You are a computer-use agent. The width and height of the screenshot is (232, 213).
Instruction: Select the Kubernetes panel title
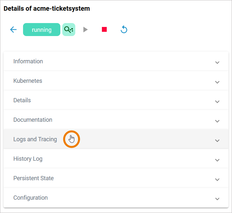pos(28,81)
